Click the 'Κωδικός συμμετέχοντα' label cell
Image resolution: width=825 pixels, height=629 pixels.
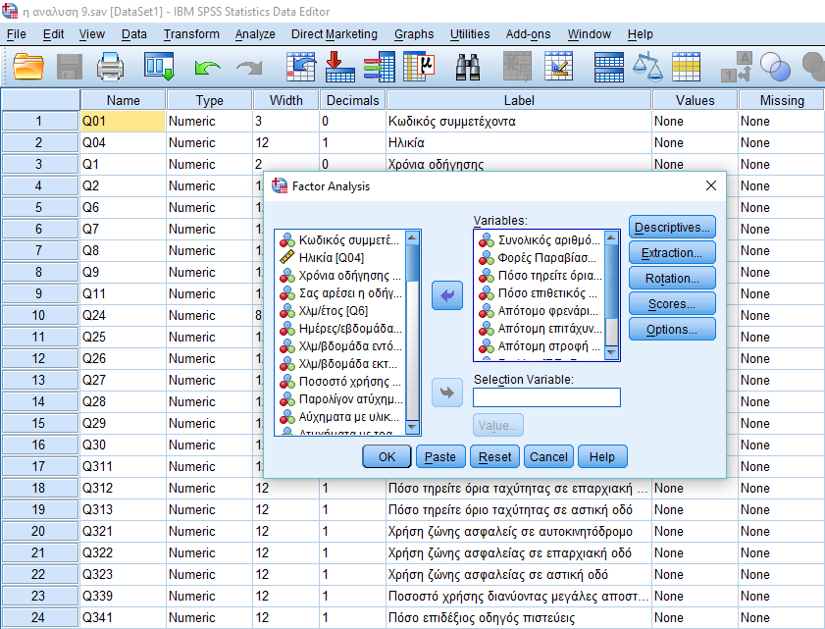pyautogui.click(x=518, y=121)
